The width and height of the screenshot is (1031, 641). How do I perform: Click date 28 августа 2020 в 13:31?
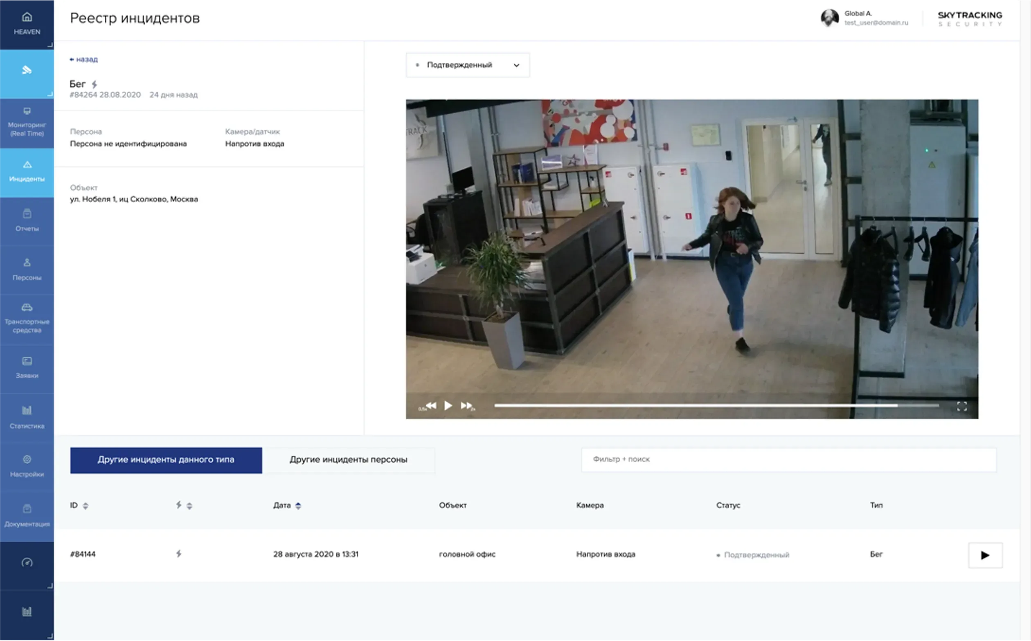coord(315,555)
